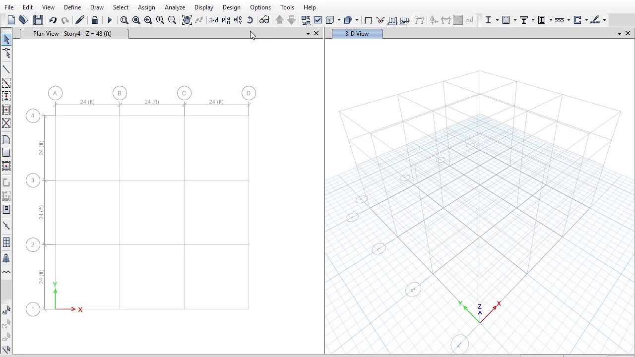The width and height of the screenshot is (635, 357).
Task: Set default 3-d view
Action: point(214,20)
